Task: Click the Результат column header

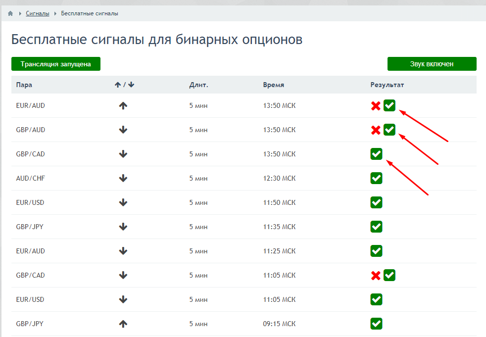Action: [x=387, y=85]
